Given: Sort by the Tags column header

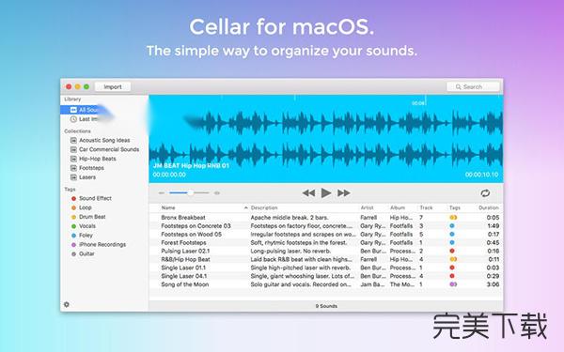Looking at the screenshot, I should [x=455, y=208].
